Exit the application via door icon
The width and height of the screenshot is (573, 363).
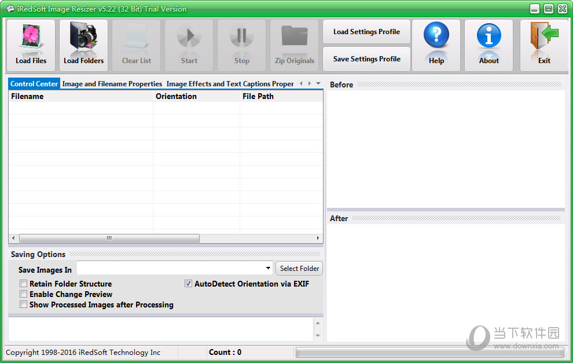[x=544, y=36]
